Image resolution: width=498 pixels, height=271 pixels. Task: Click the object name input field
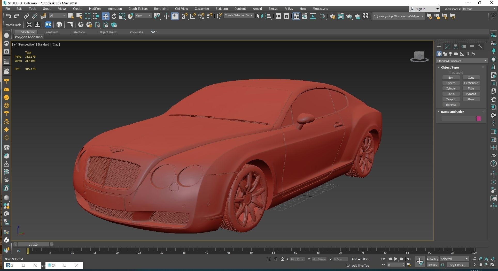[458, 118]
